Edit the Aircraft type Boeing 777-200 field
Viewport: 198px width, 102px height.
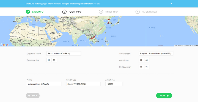[83, 84]
